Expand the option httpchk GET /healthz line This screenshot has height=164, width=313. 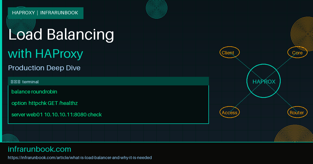click(45, 103)
